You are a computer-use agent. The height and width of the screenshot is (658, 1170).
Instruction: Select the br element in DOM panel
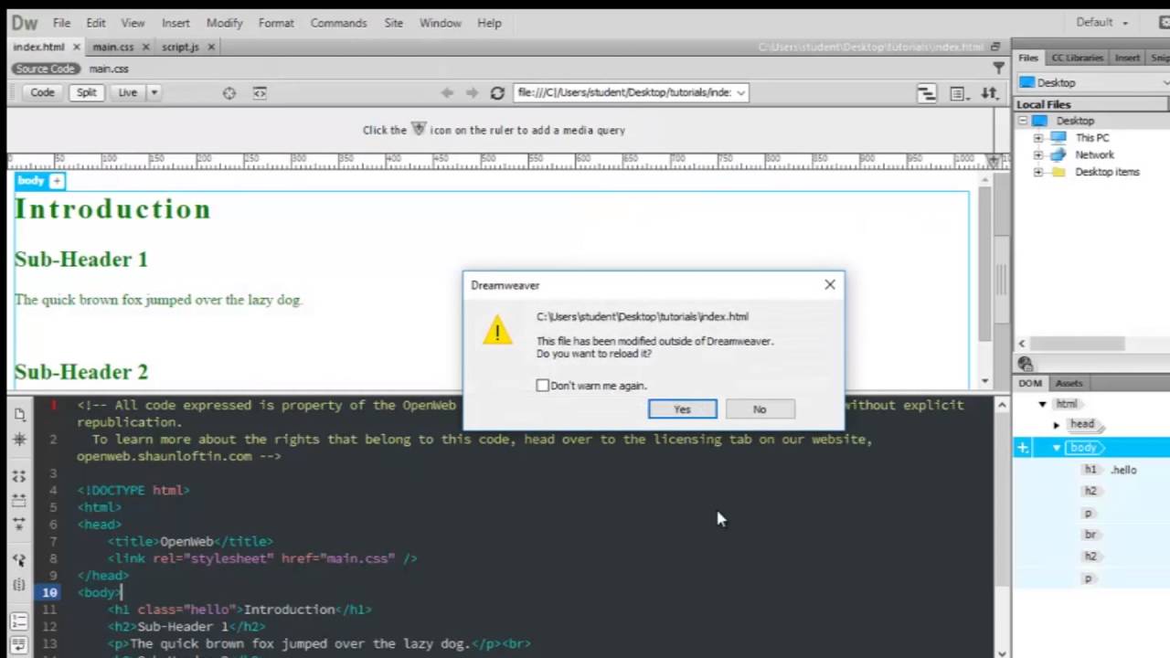click(1090, 535)
